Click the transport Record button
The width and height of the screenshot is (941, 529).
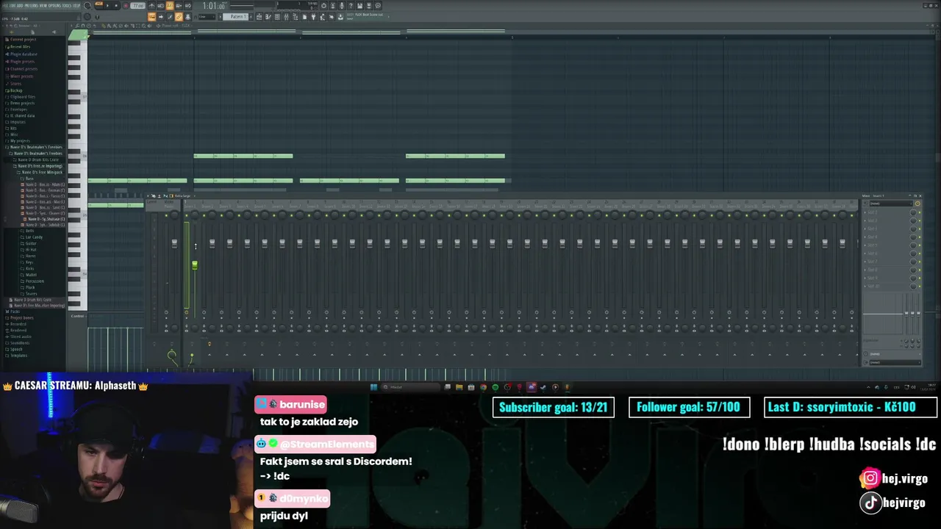point(126,6)
